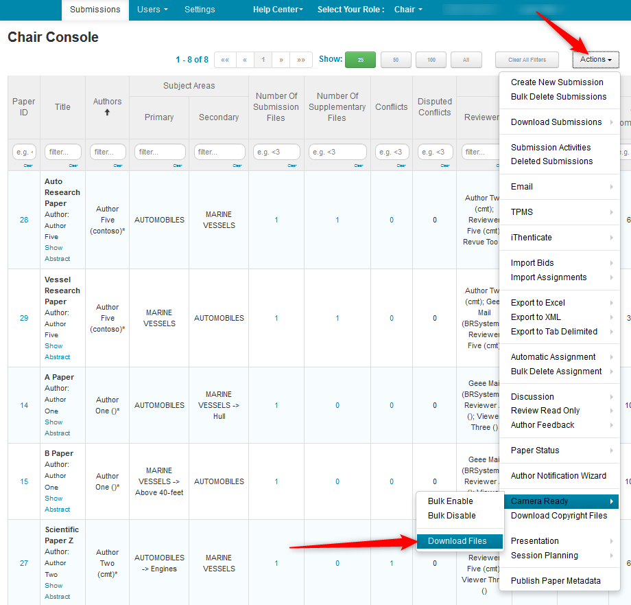Viewport: 631px width, 605px height.
Task: Expand the Users dropdown menu
Action: coord(152,10)
